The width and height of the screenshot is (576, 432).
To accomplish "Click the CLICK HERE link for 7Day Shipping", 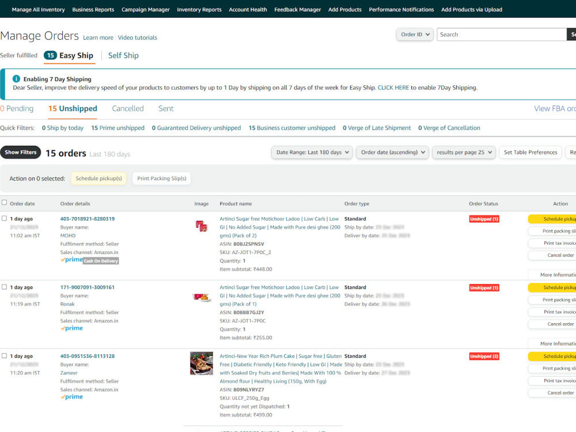I will [393, 88].
